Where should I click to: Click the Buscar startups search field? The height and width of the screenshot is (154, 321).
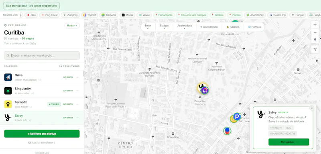[42, 55]
